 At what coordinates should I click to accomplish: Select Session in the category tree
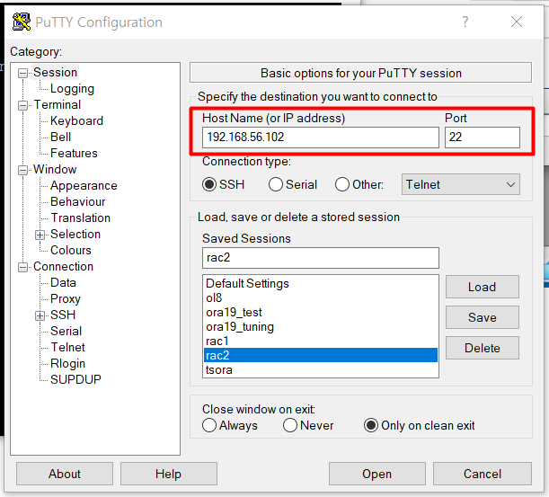pos(55,72)
